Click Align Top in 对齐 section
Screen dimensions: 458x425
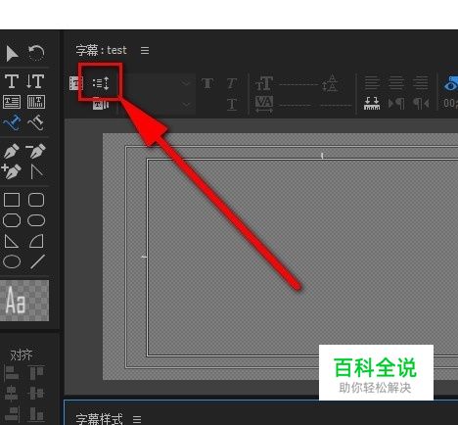[36, 373]
